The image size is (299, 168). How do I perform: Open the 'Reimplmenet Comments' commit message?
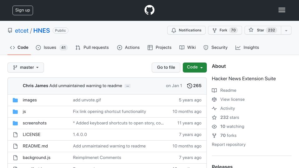97,157
